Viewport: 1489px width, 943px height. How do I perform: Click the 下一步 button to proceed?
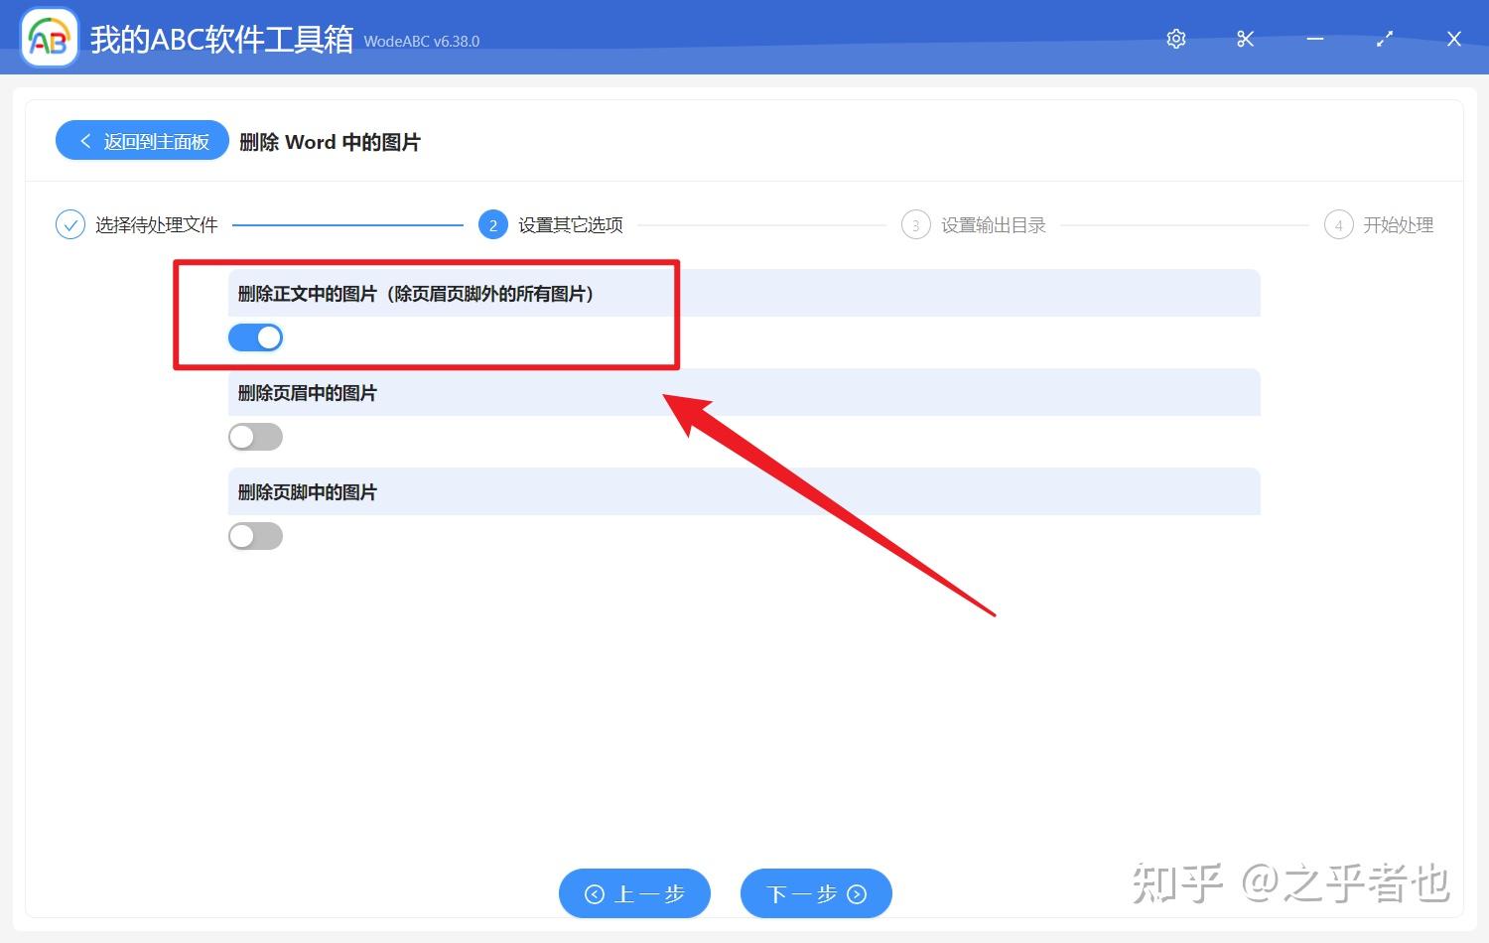pos(816,893)
